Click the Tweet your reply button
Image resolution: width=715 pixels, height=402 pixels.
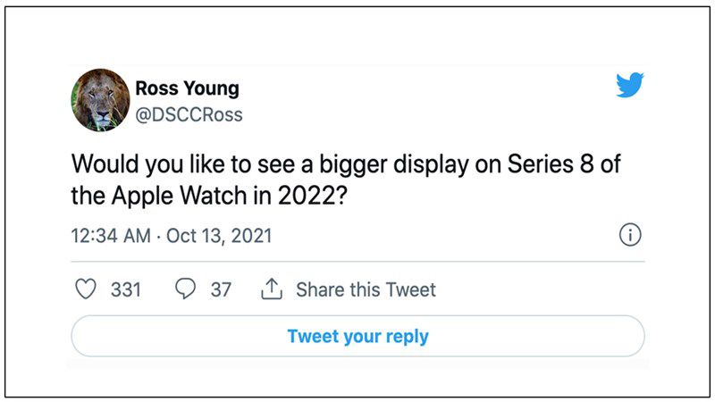(357, 337)
